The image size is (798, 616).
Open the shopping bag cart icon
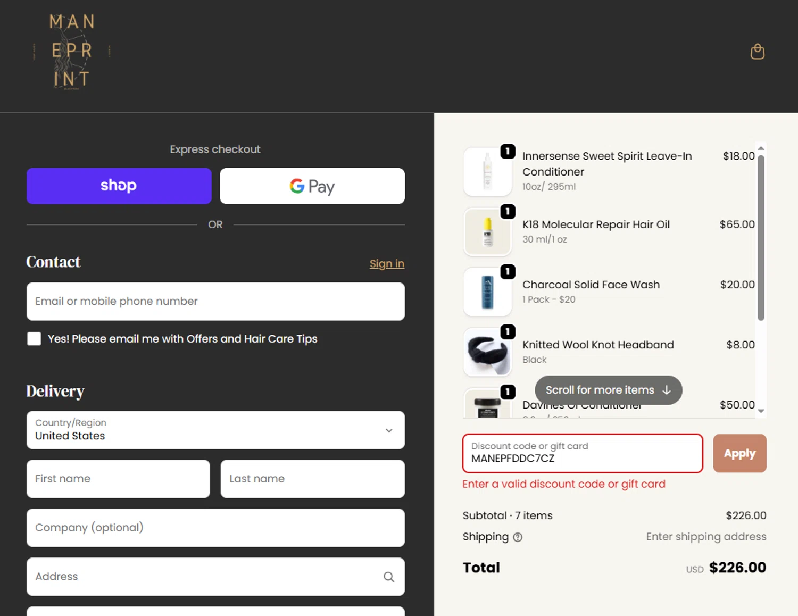757,52
